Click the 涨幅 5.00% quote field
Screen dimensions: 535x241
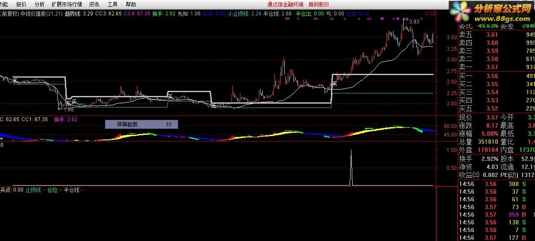pyautogui.click(x=478, y=134)
